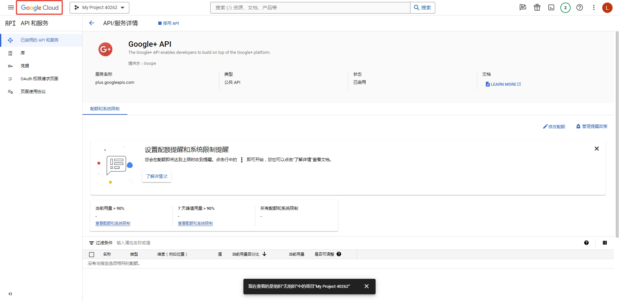Click the page vertical scrollbar

pos(617,134)
